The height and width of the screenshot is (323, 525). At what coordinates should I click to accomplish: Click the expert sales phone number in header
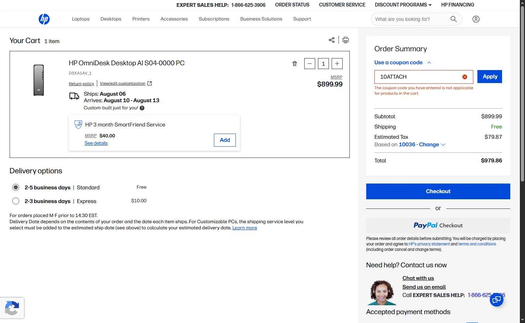[248, 5]
